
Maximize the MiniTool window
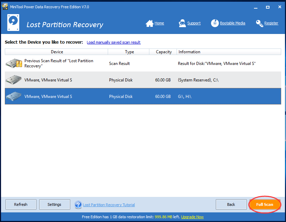(267, 7)
